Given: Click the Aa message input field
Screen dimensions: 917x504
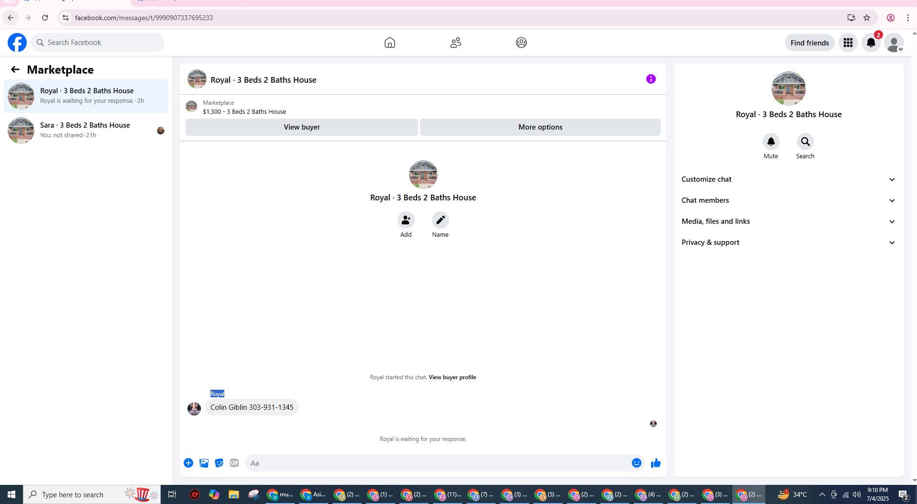Looking at the screenshot, I should click(x=438, y=463).
